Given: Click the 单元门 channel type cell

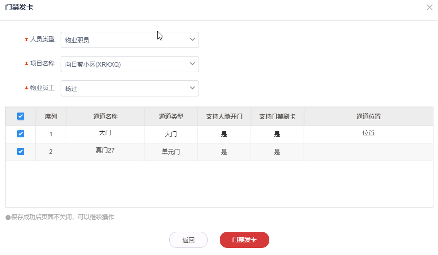Looking at the screenshot, I should (171, 151).
